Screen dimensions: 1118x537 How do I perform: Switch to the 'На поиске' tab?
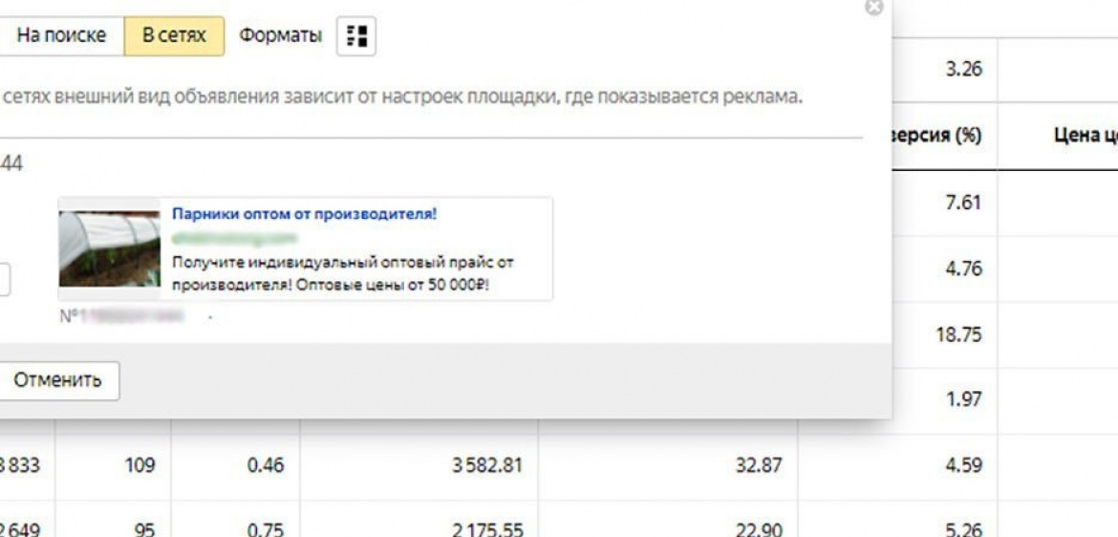coord(61,35)
